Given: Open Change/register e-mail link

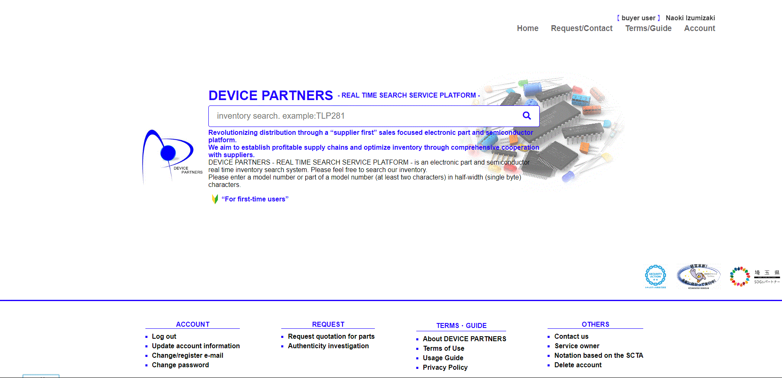Looking at the screenshot, I should pyautogui.click(x=188, y=355).
